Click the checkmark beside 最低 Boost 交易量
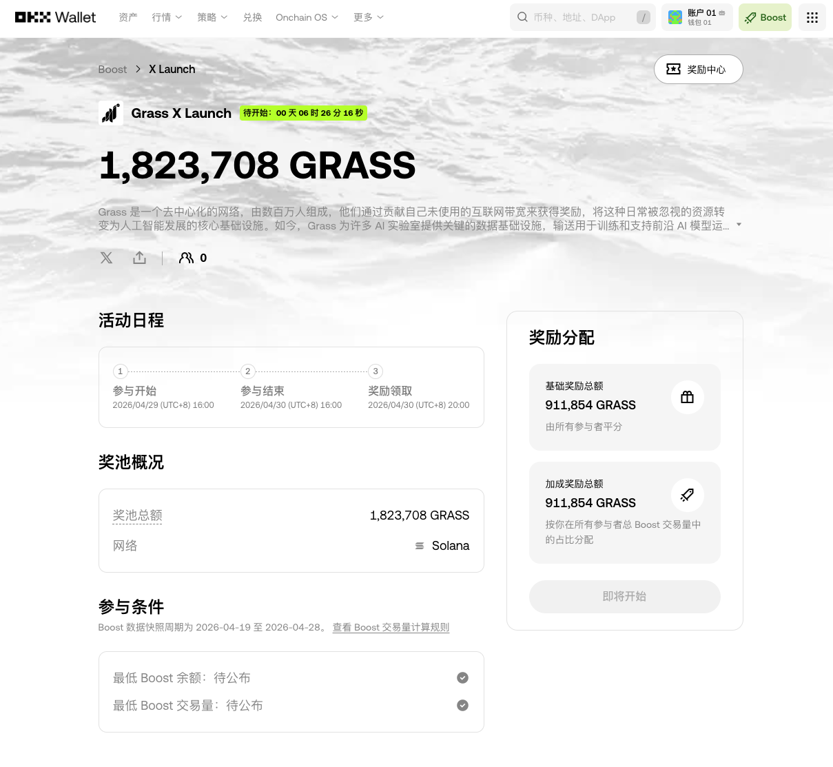The image size is (833, 767). point(462,705)
